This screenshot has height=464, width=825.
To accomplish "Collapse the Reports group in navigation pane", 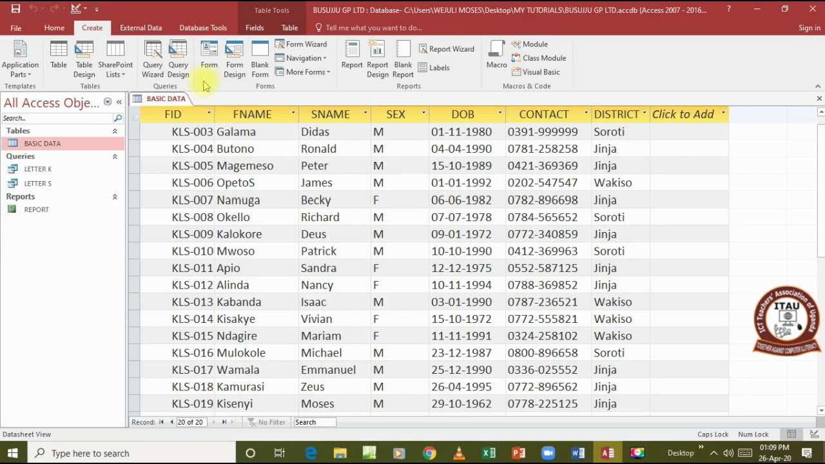I will pyautogui.click(x=115, y=197).
